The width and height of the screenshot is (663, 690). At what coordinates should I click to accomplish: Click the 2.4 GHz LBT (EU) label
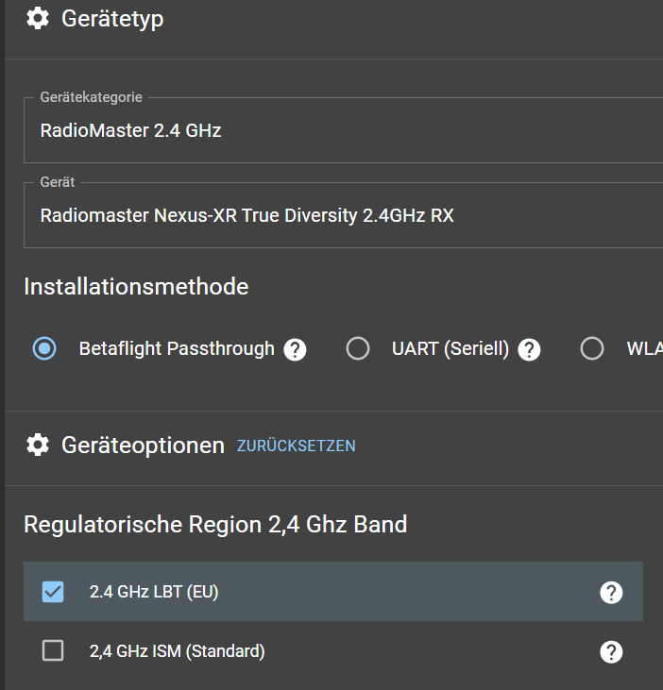(154, 592)
